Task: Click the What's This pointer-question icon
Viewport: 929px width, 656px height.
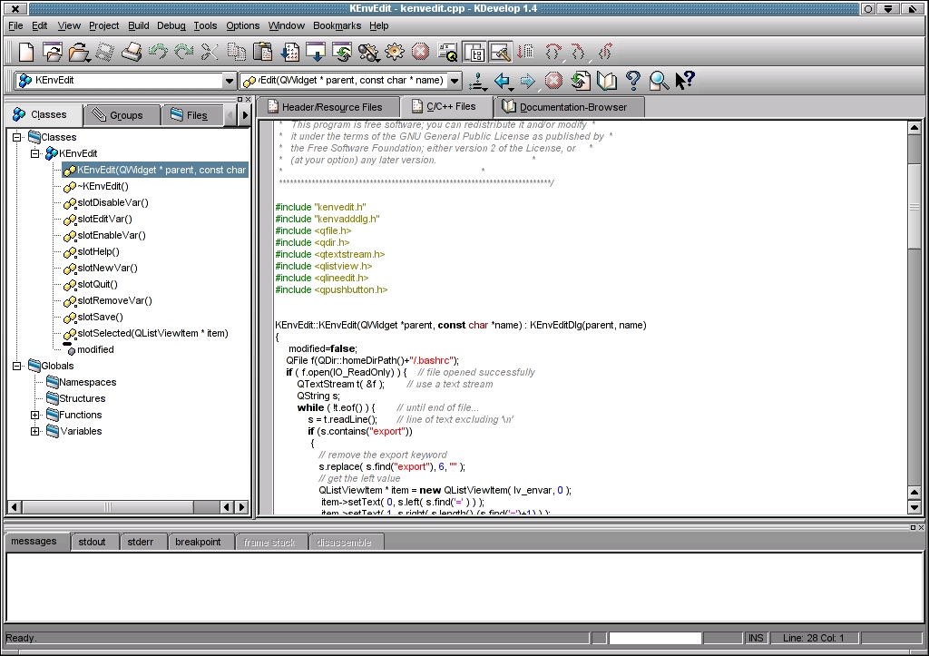Action: [x=685, y=82]
